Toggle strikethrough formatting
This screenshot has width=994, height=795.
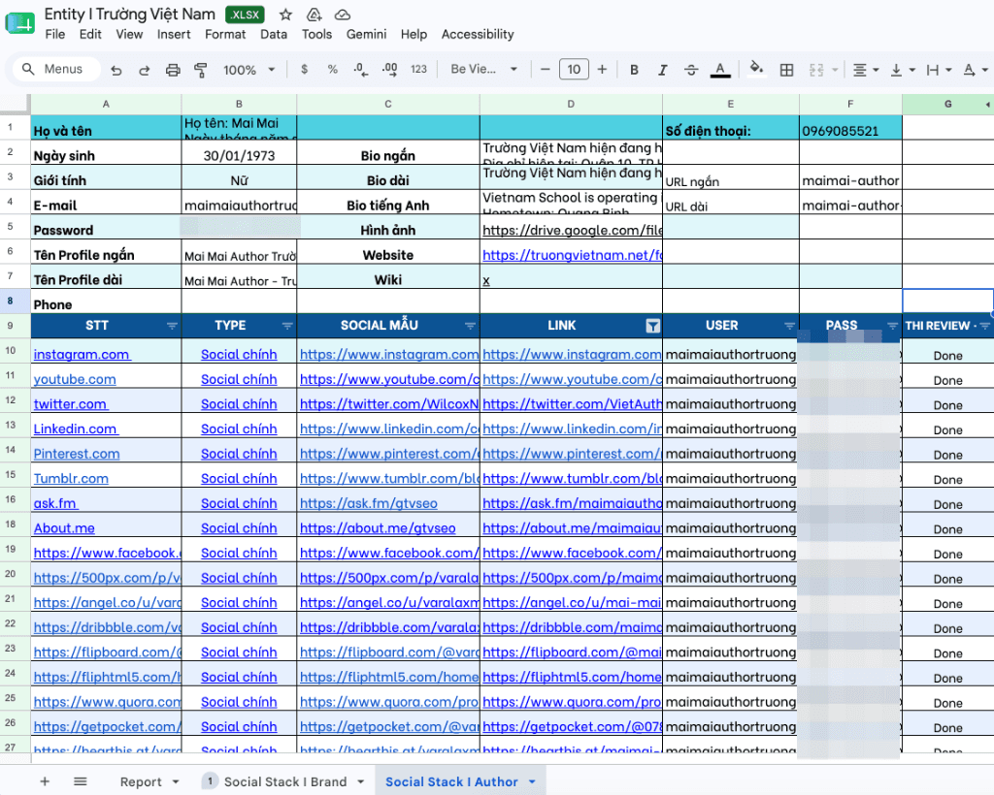coord(691,70)
